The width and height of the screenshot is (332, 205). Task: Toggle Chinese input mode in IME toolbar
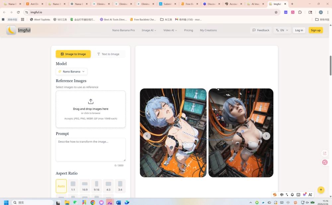[x=282, y=195]
